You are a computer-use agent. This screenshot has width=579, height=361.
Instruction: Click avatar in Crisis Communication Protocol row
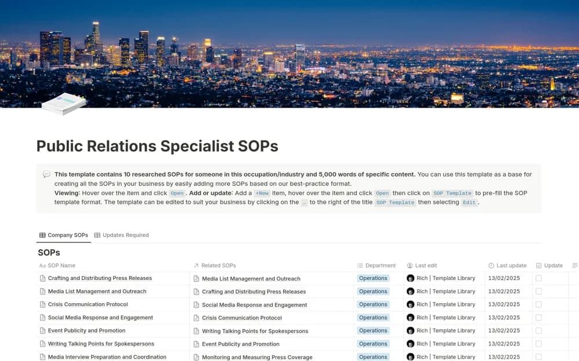pyautogui.click(x=411, y=304)
